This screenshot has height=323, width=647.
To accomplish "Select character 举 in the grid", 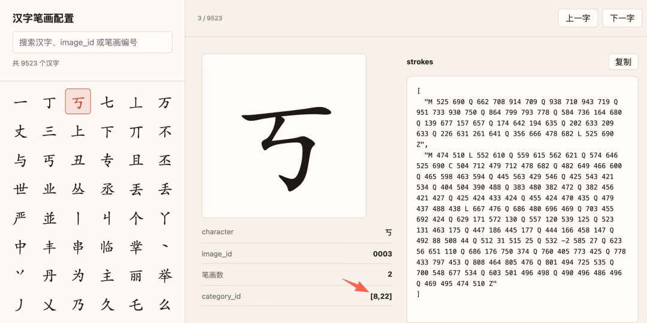I will point(165,276).
